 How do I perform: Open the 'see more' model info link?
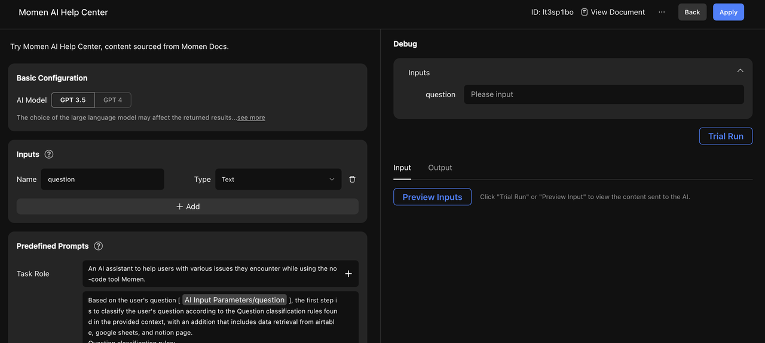[251, 118]
